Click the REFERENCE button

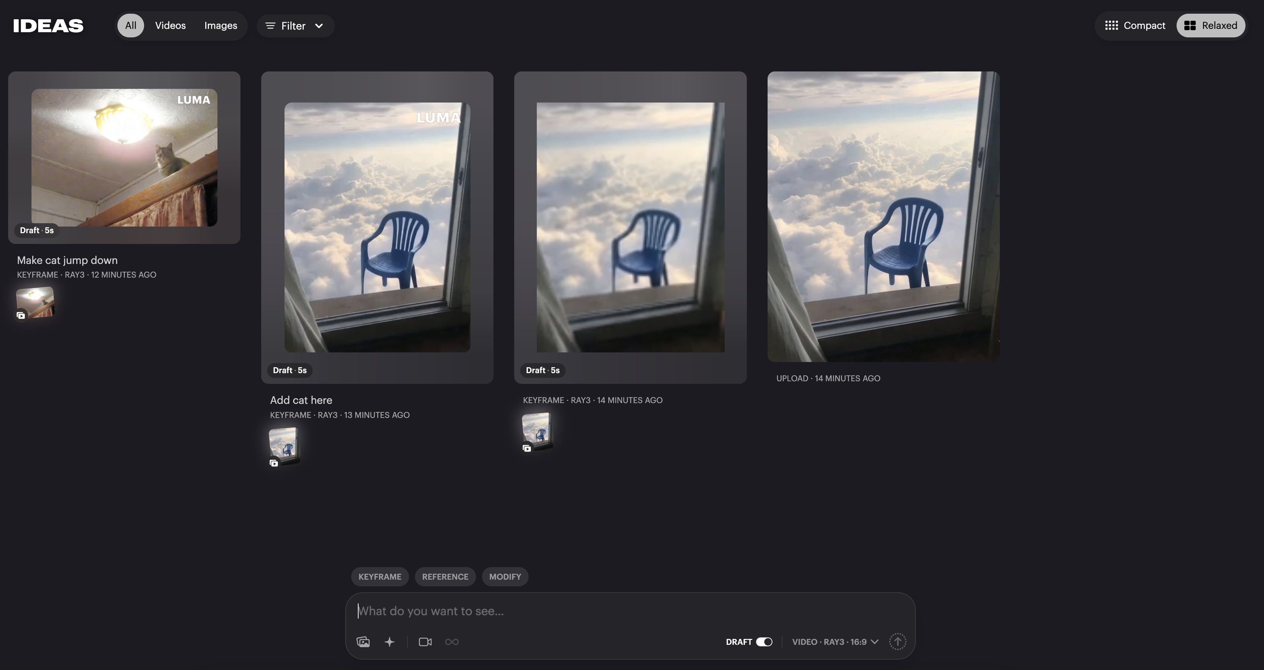[445, 576]
